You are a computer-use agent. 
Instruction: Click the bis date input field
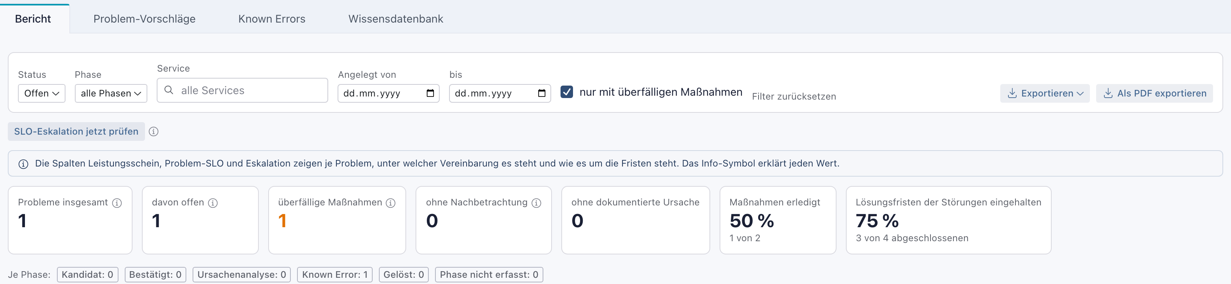[500, 93]
